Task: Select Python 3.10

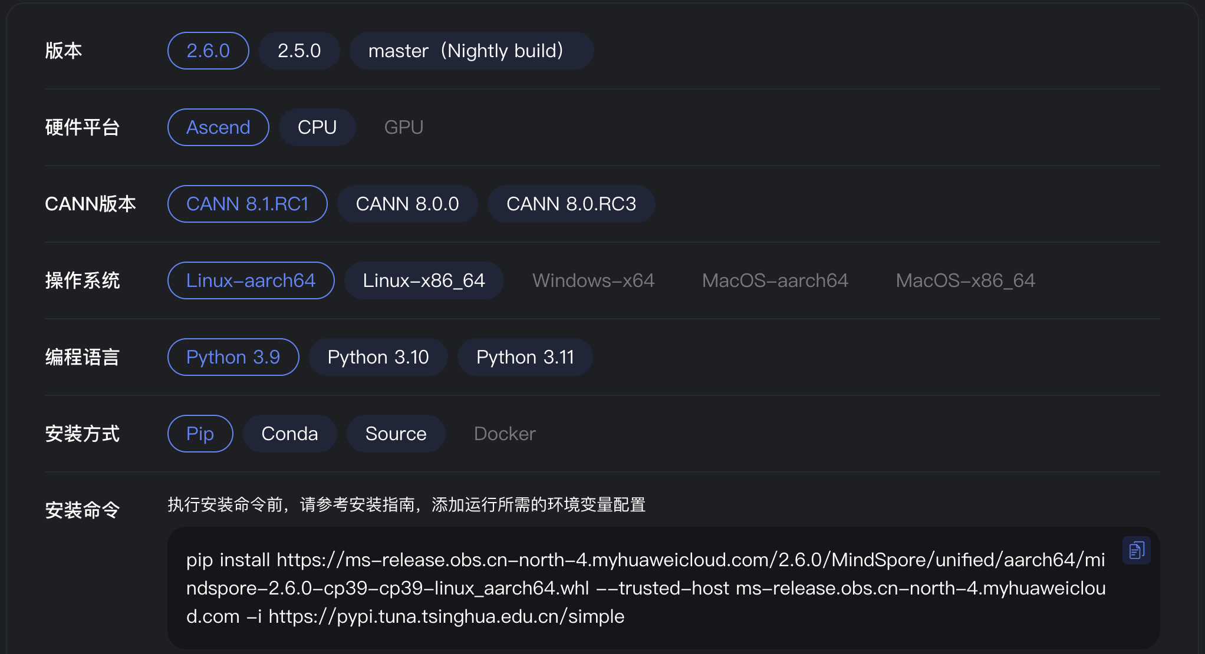Action: tap(378, 357)
